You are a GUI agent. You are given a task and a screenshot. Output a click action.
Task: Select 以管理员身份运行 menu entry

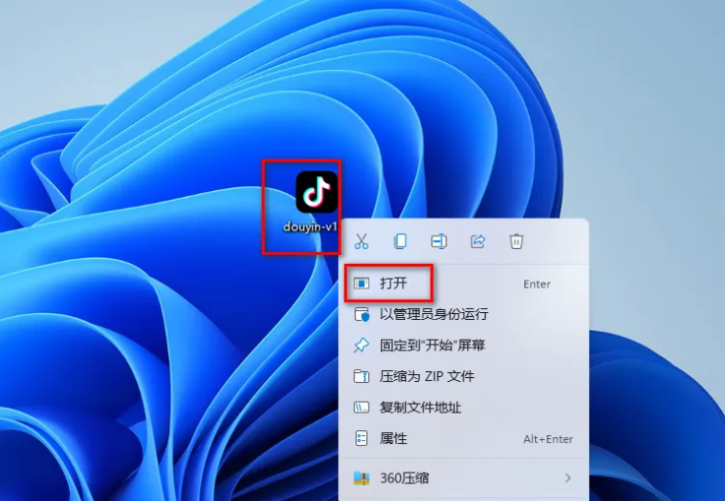tap(464, 314)
